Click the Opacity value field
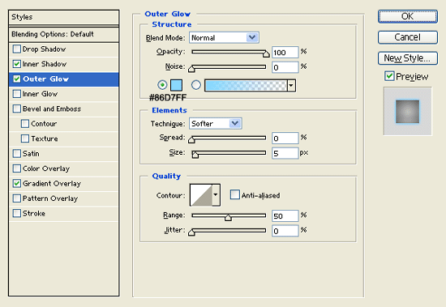The image size is (446, 307). click(x=285, y=53)
